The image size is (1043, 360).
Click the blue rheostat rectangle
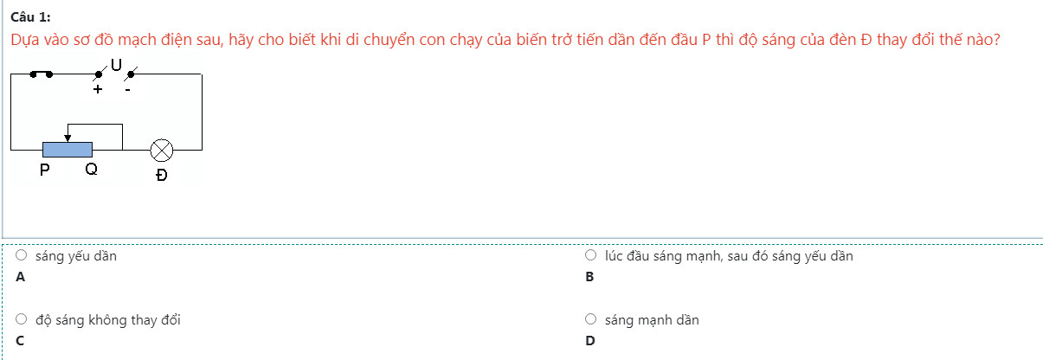(x=68, y=150)
